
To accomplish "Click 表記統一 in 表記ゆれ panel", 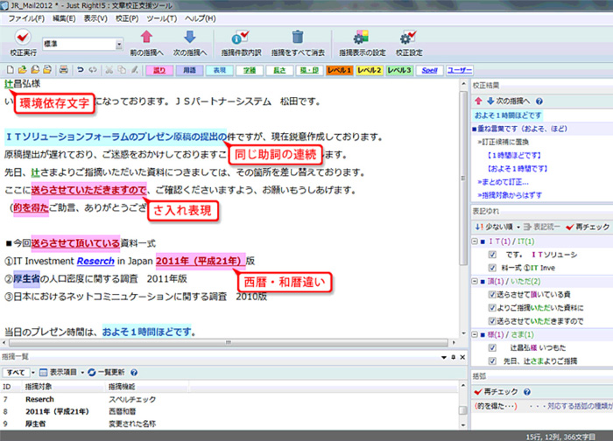I will pos(542,227).
